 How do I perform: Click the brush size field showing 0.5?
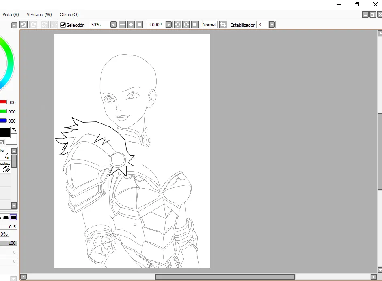coord(8,227)
